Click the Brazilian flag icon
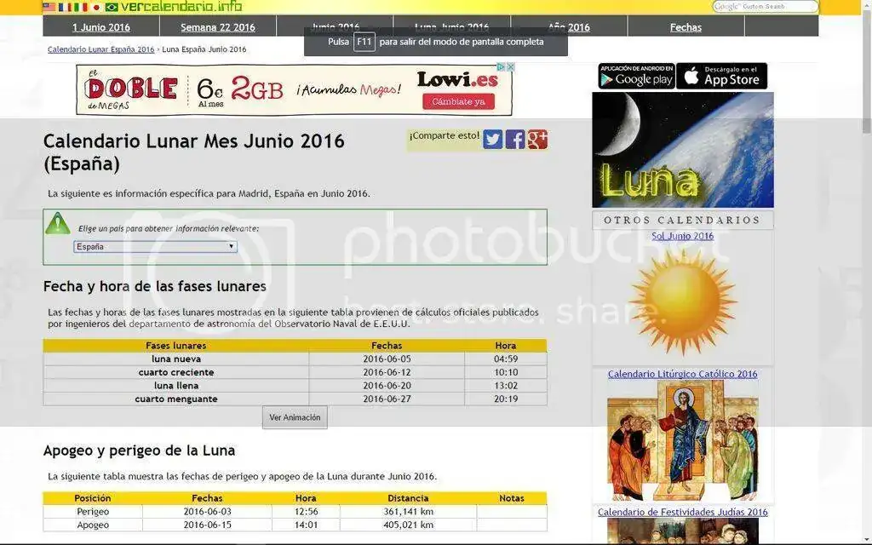 point(112,7)
